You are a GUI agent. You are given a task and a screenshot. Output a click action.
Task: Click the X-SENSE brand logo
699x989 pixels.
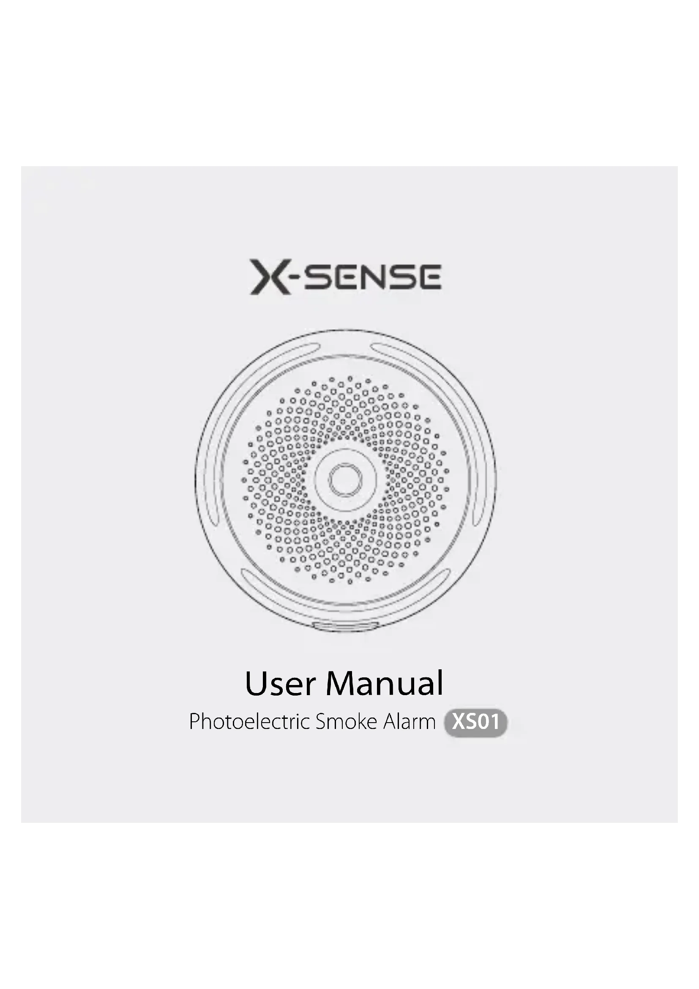click(346, 277)
